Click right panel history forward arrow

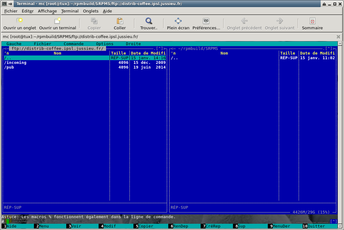pyautogui.click(x=334, y=49)
